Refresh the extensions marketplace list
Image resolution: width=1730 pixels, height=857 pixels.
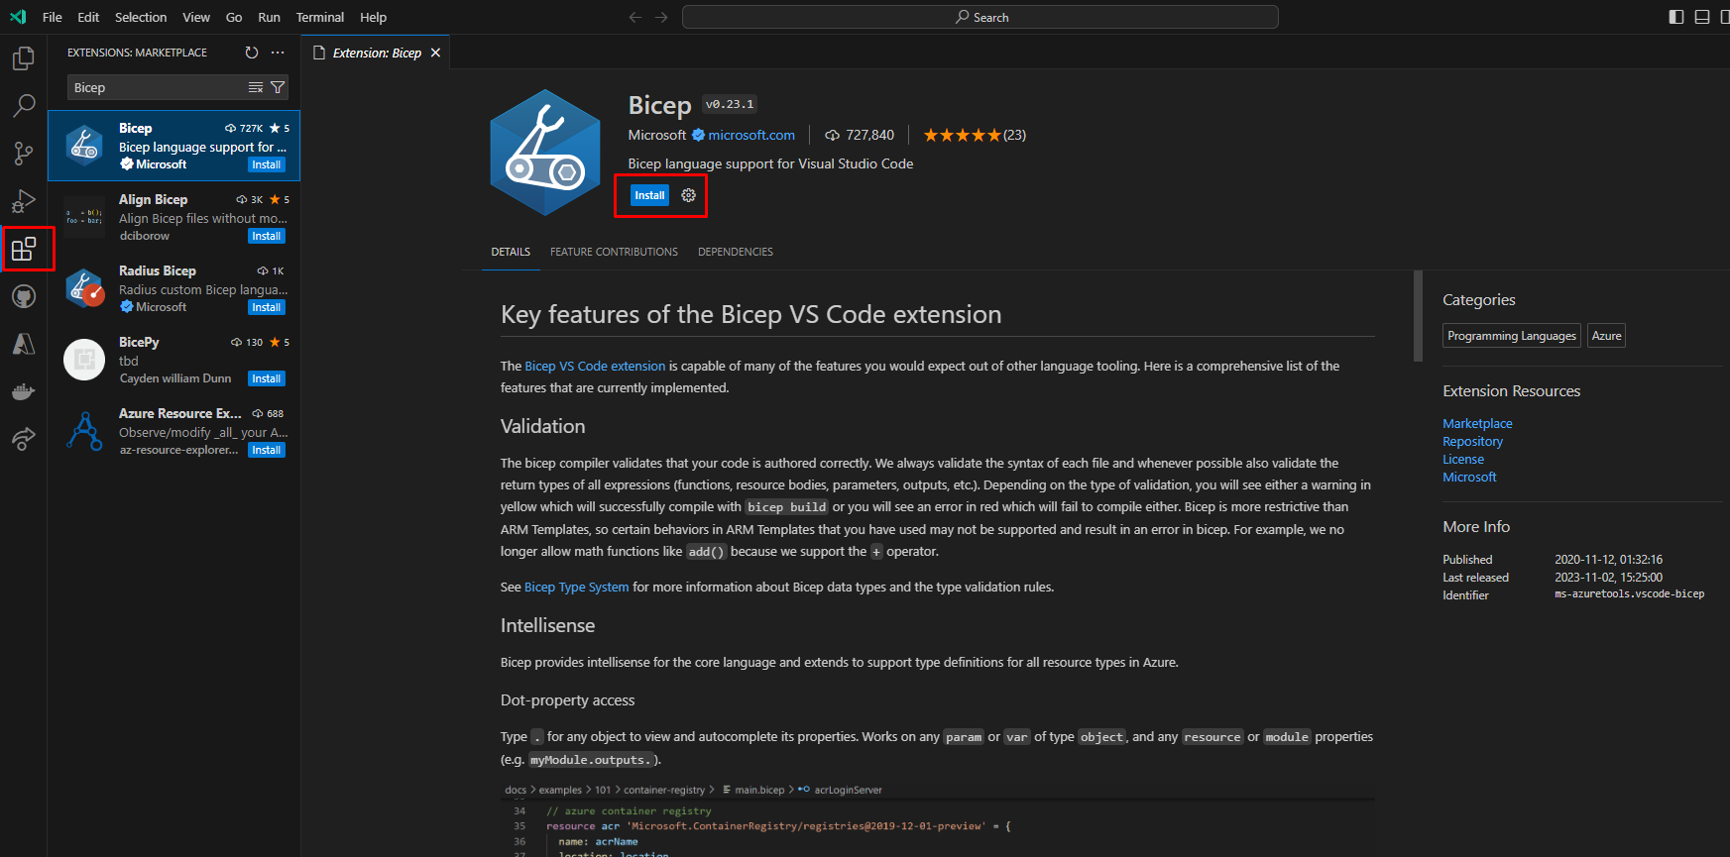252,53
